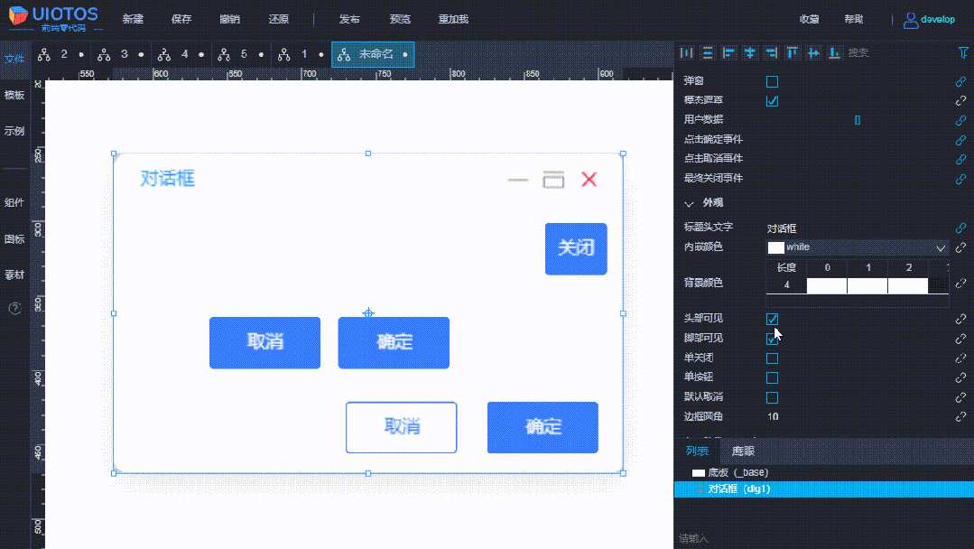Click the vertical distribute alignment icon
The image size is (974, 549).
click(708, 52)
